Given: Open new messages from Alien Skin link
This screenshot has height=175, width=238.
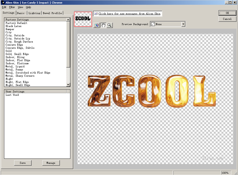Looking at the screenshot, I should [129, 13].
